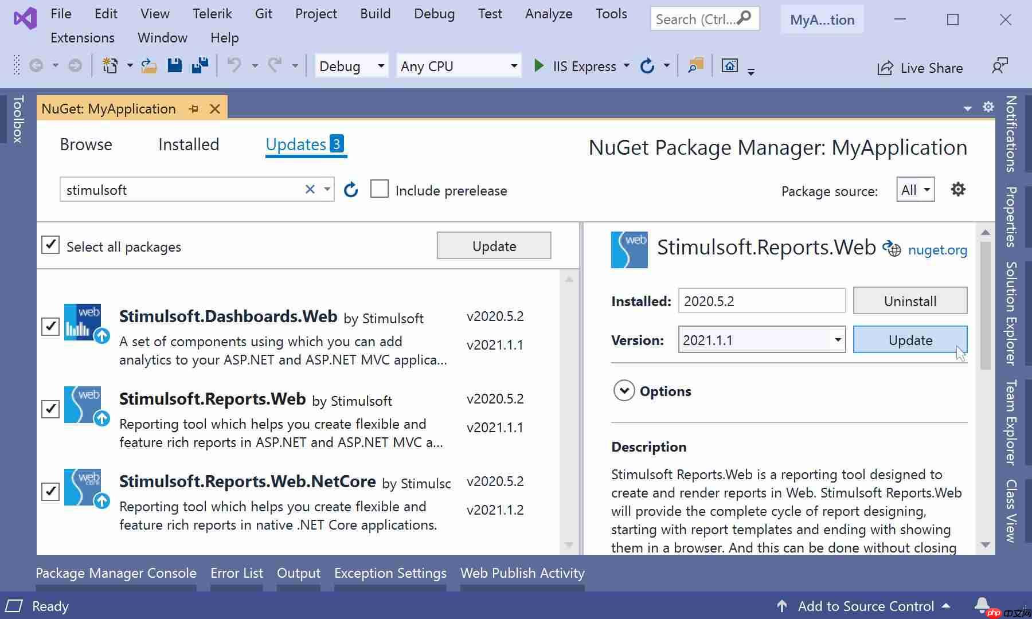Open the Build menu
This screenshot has width=1032, height=619.
[375, 14]
